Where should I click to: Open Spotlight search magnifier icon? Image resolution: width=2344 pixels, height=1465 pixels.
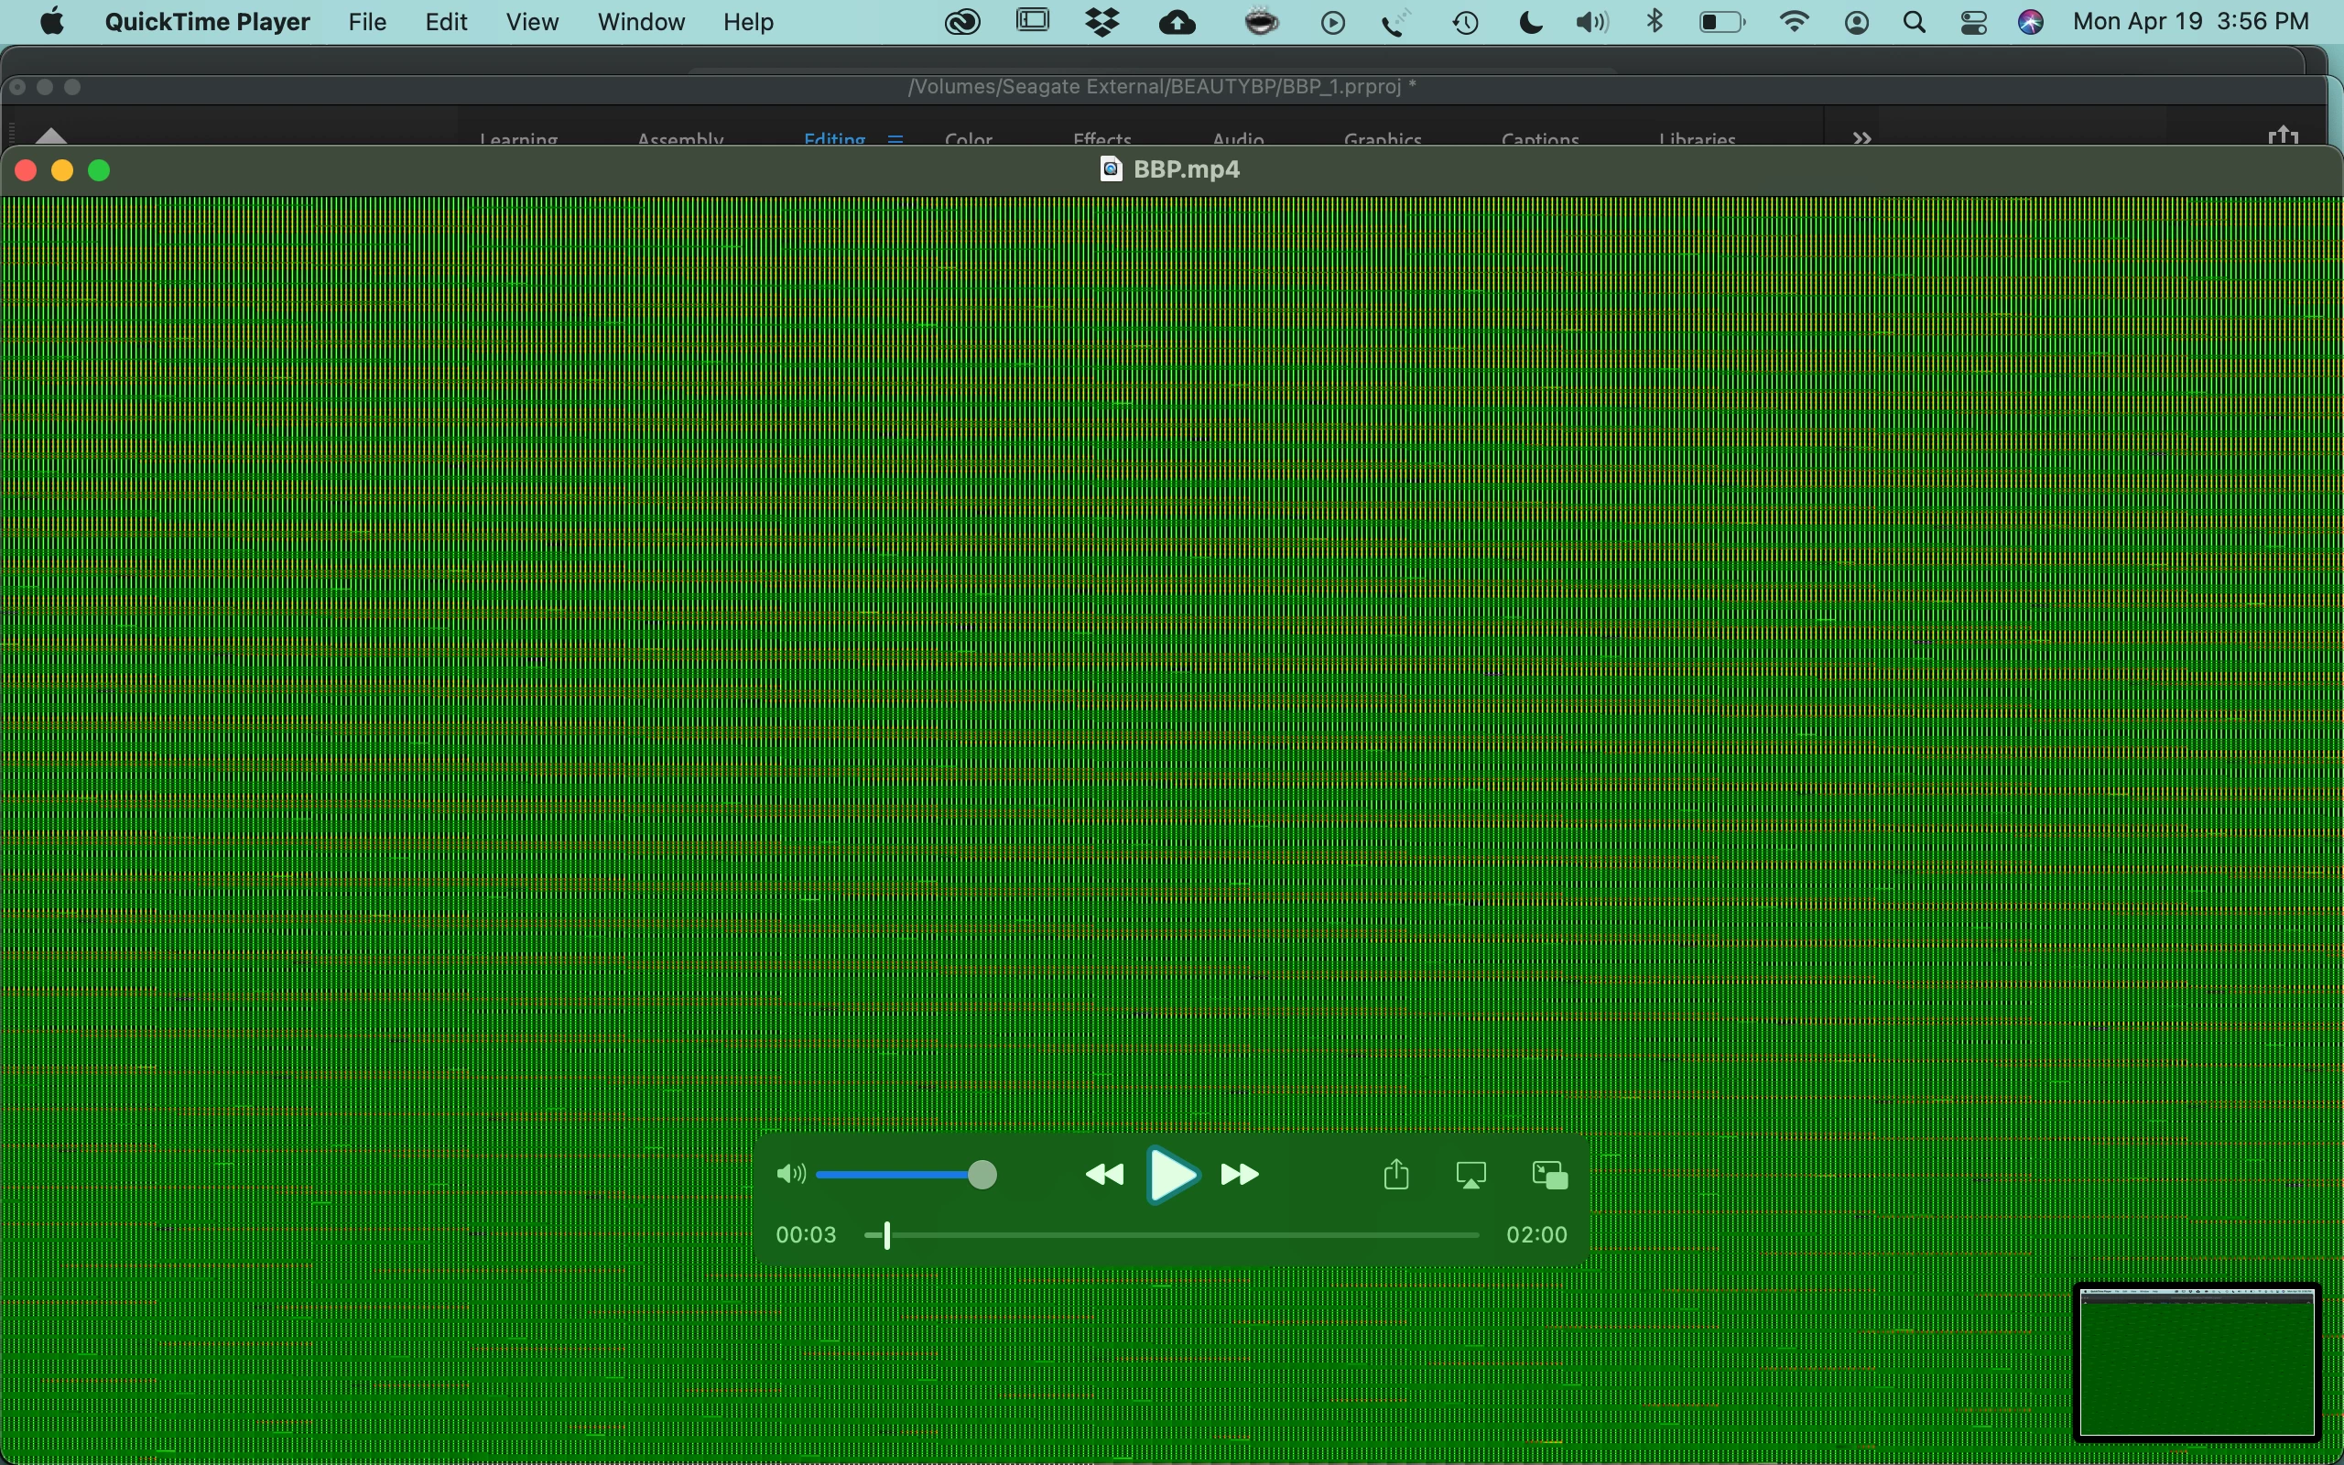pyautogui.click(x=1914, y=21)
